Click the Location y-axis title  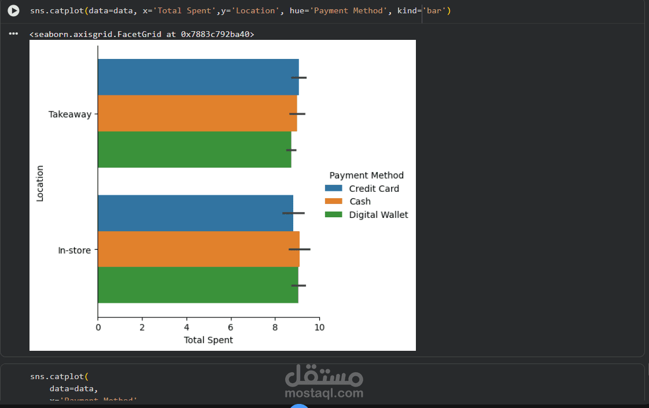[40, 184]
